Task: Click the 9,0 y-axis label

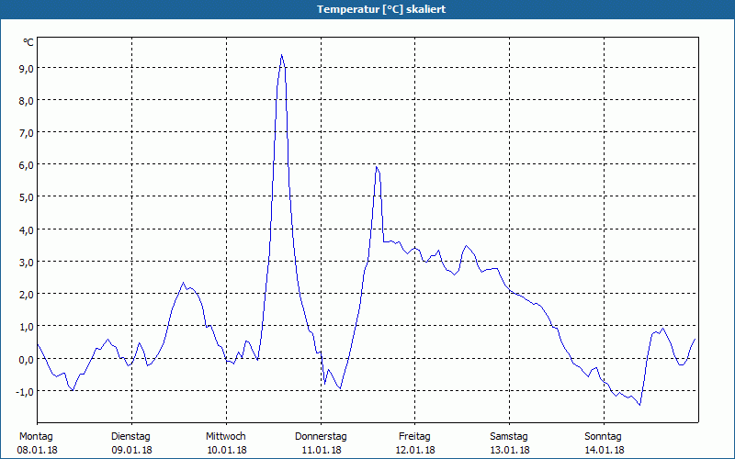Action: click(26, 69)
